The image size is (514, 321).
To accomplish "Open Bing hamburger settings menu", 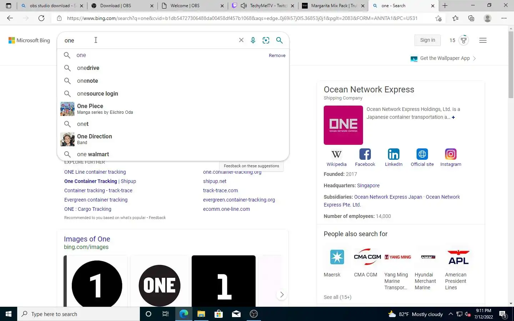I will [x=483, y=40].
